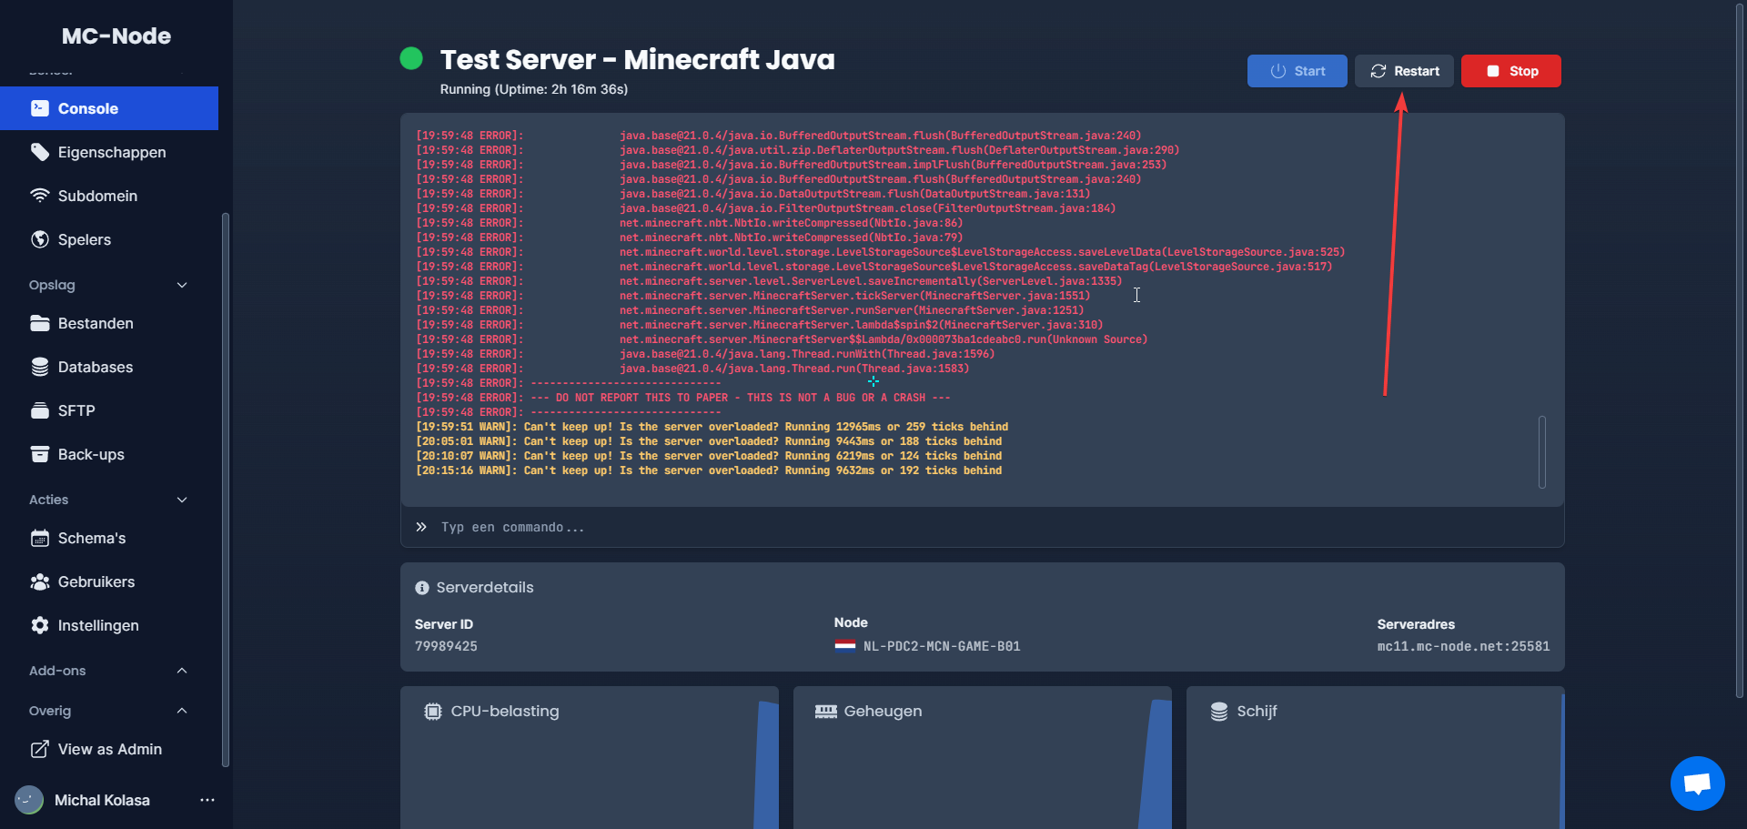This screenshot has width=1747, height=829.
Task: Click the 20:10:07 WARN log line
Action: [x=709, y=456]
